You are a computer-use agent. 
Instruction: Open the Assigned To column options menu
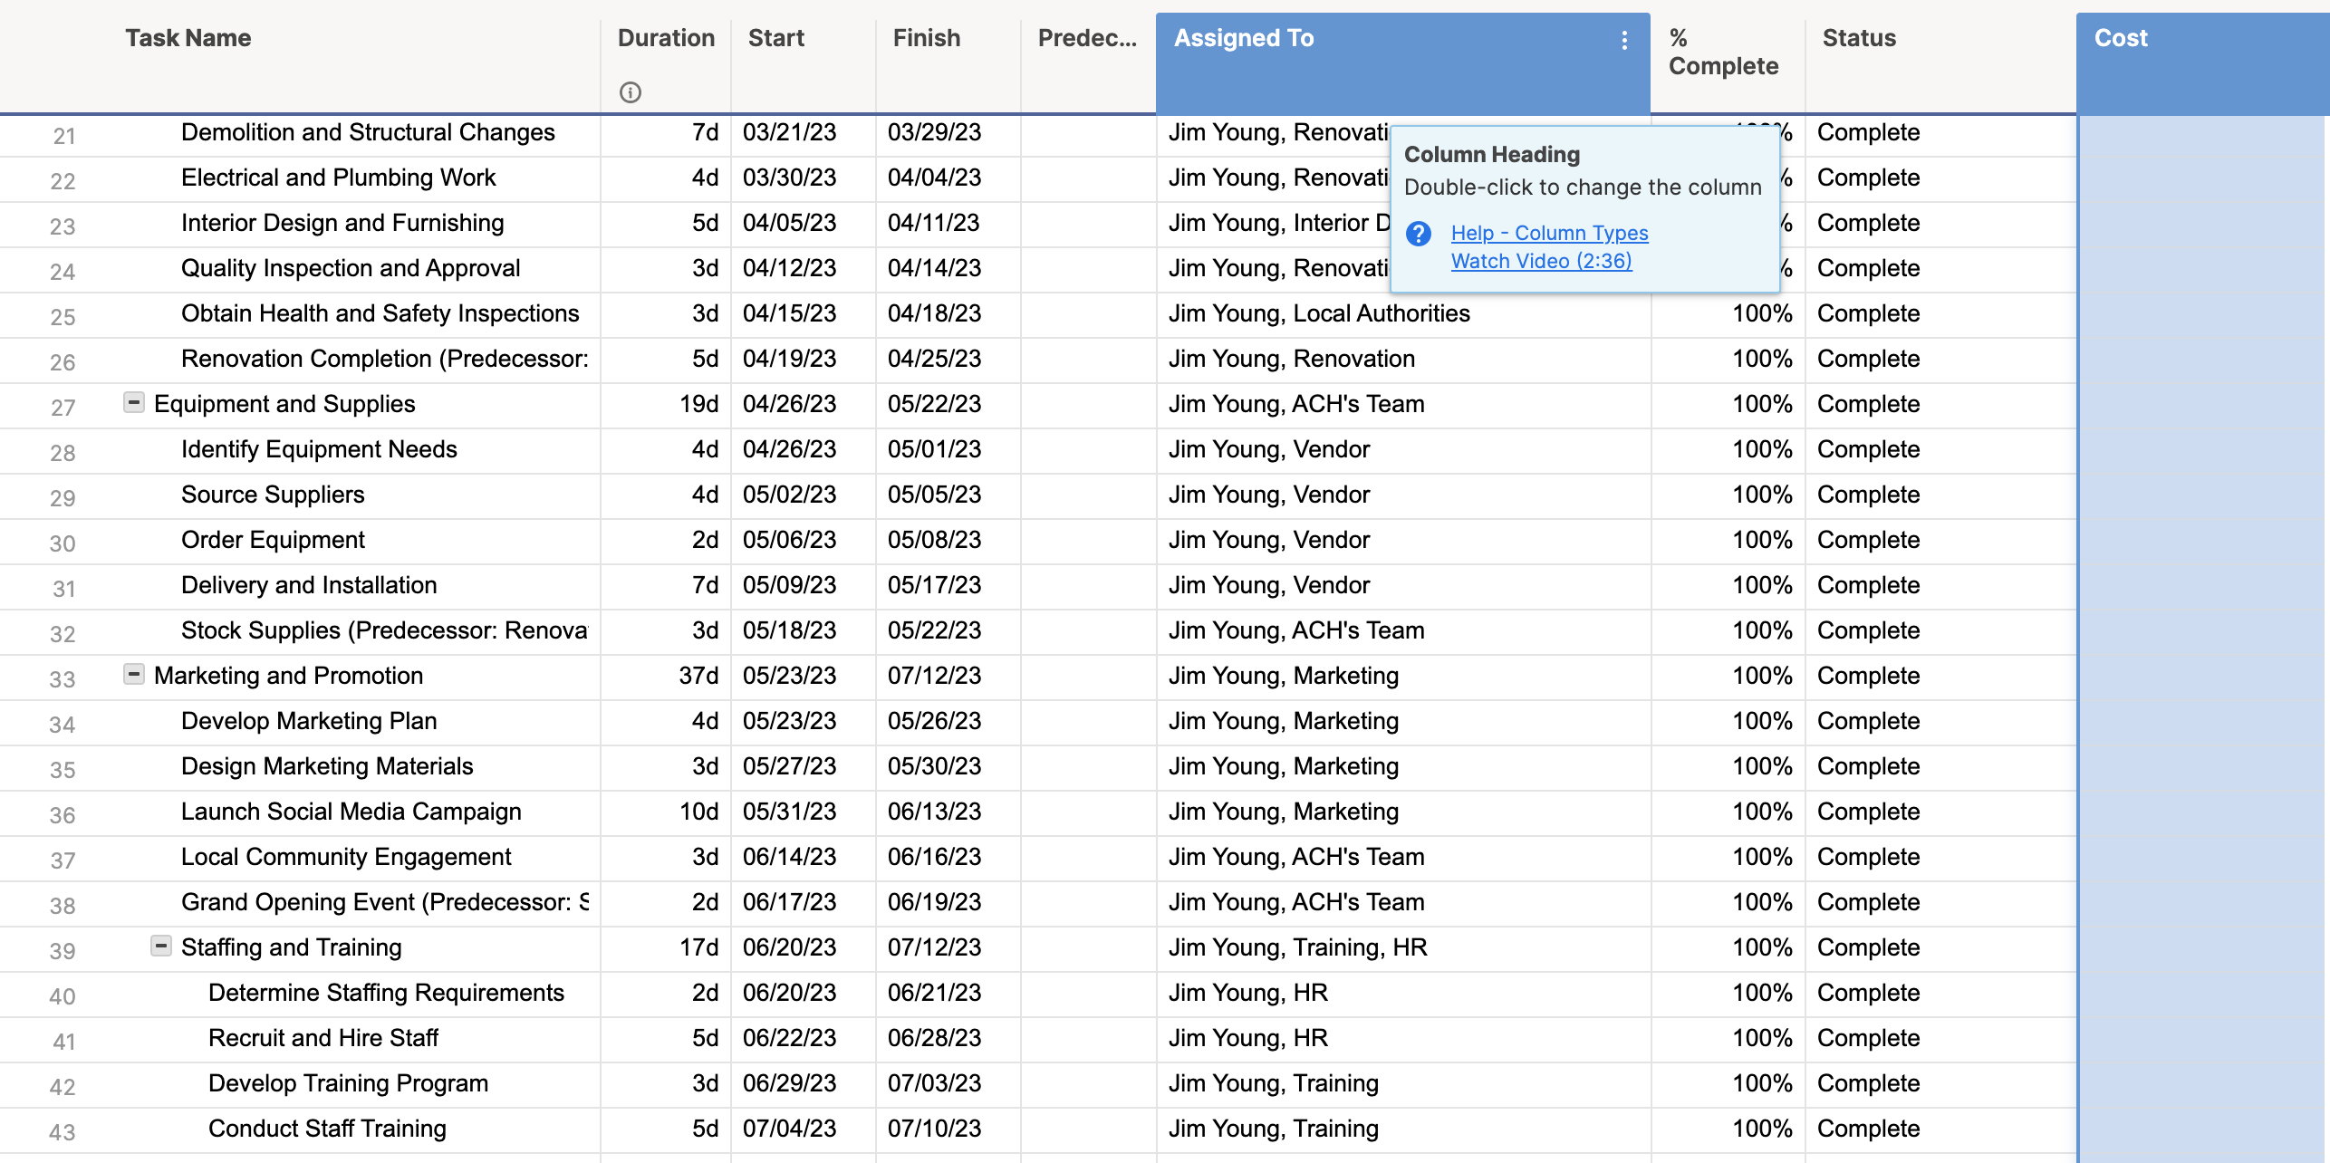[1622, 39]
